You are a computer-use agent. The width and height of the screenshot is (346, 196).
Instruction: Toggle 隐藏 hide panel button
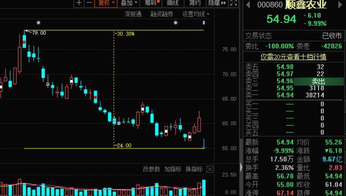[217, 3]
